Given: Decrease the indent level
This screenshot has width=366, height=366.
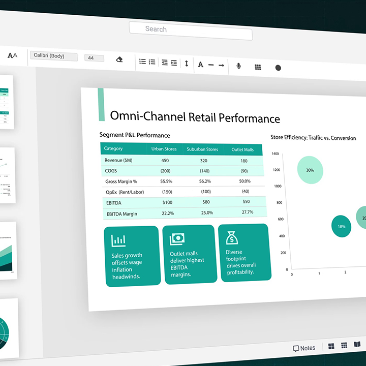Looking at the screenshot, I should click(165, 63).
